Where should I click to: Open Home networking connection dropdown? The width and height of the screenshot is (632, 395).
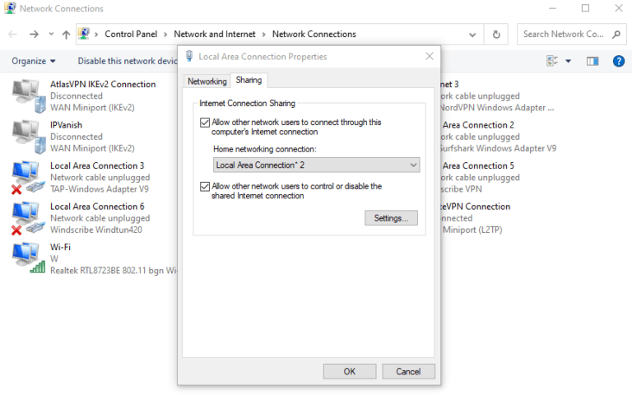pyautogui.click(x=316, y=165)
